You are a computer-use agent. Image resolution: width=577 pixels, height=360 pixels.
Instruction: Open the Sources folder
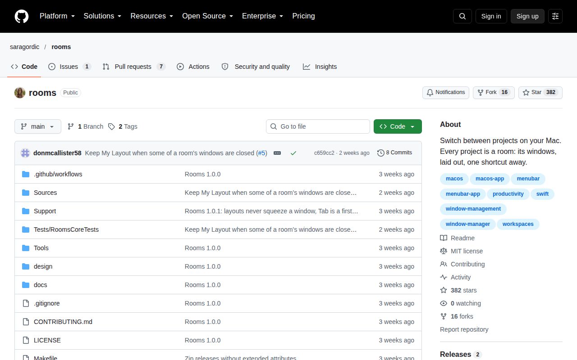46,193
